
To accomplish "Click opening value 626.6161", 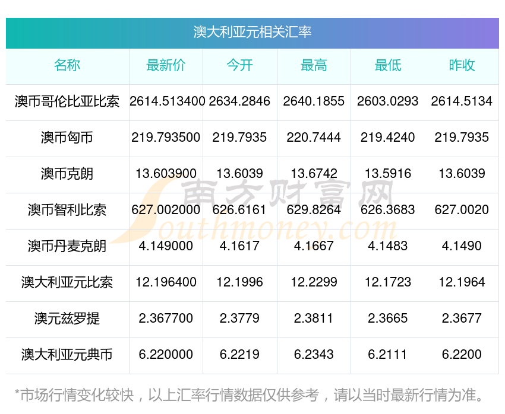I will (239, 210).
